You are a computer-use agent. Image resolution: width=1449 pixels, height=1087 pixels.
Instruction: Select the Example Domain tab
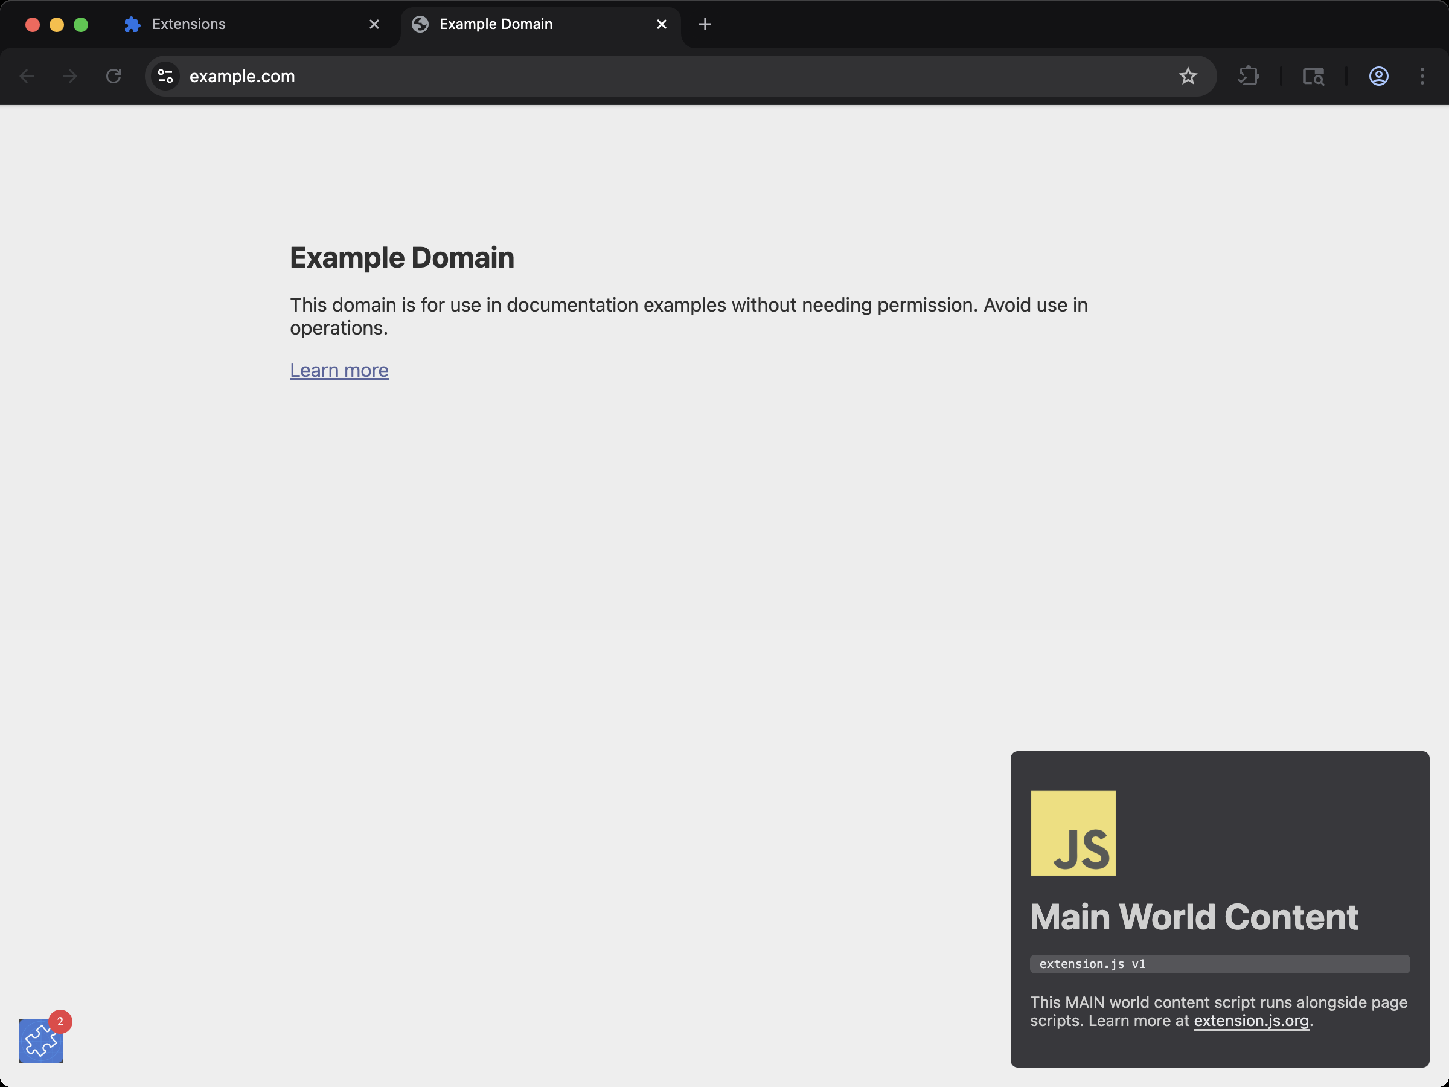(540, 24)
